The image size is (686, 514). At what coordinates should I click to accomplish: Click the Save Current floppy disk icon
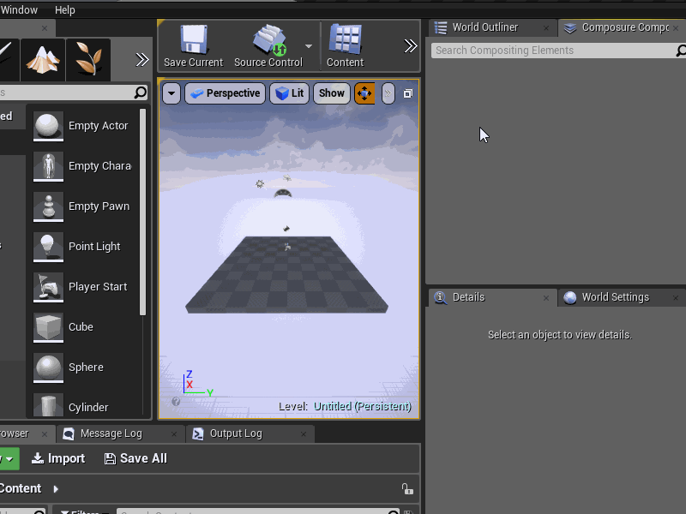pyautogui.click(x=192, y=40)
